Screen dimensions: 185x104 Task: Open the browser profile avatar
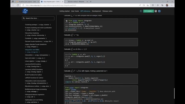coord(167,5)
